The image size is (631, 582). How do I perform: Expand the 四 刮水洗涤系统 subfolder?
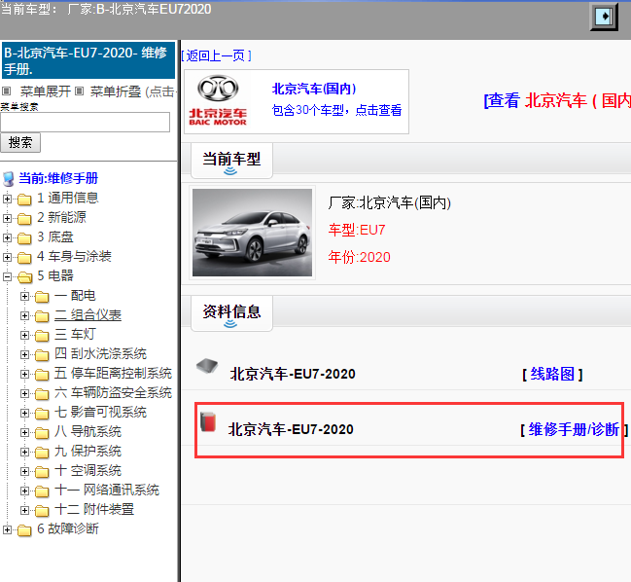[24, 355]
